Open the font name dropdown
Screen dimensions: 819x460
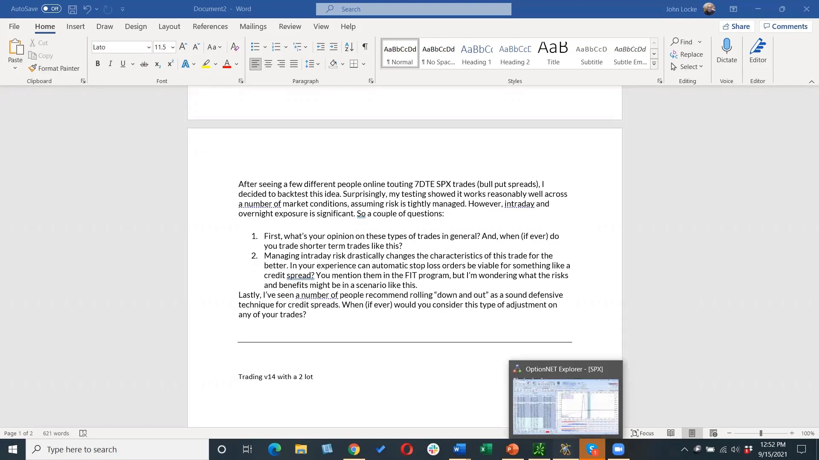coord(149,47)
